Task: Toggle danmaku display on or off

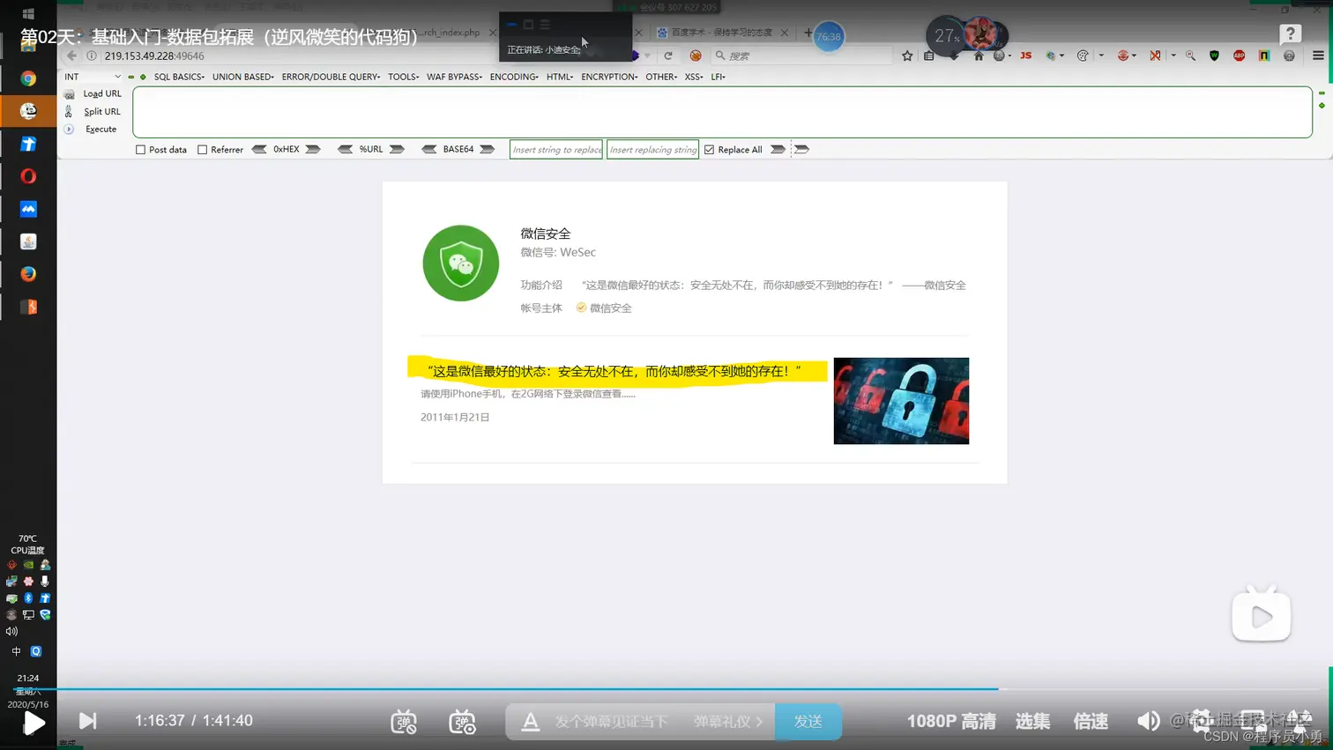Action: click(404, 722)
